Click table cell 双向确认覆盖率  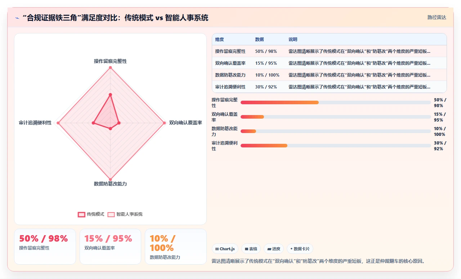pyautogui.click(x=230, y=63)
